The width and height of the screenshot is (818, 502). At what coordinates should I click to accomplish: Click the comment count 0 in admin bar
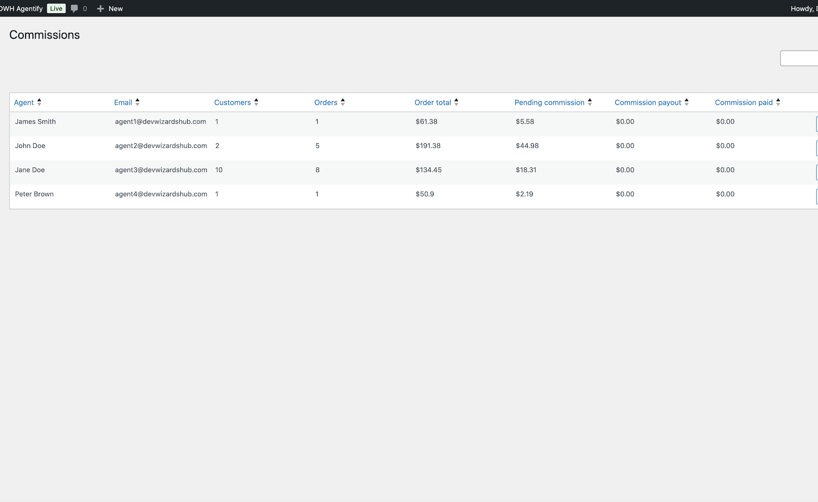(85, 9)
